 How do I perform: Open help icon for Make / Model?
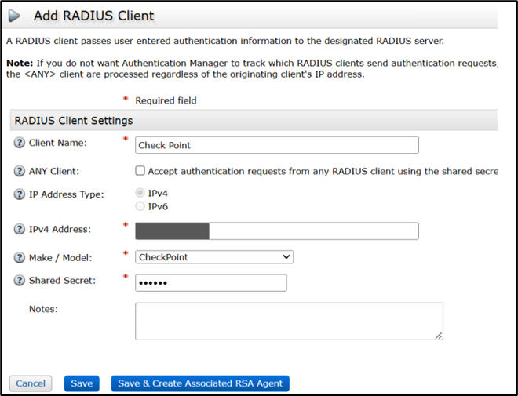click(x=20, y=257)
